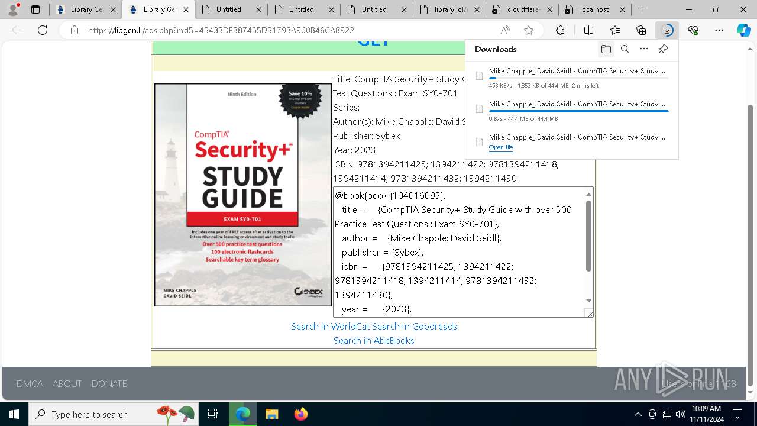Click the completed 44.4 MB download item

[571, 110]
